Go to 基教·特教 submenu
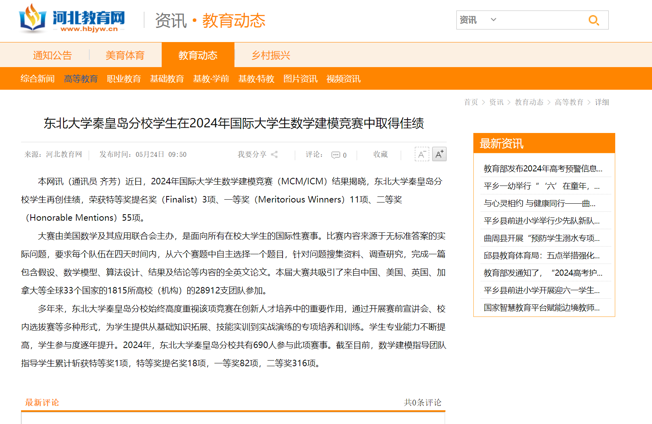Screen dimensions: 652x424 coord(256,79)
